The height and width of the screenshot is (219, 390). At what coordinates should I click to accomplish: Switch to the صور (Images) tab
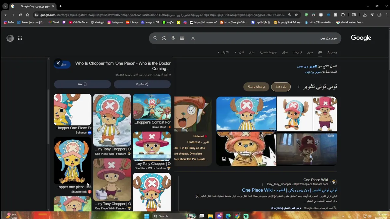point(310,52)
